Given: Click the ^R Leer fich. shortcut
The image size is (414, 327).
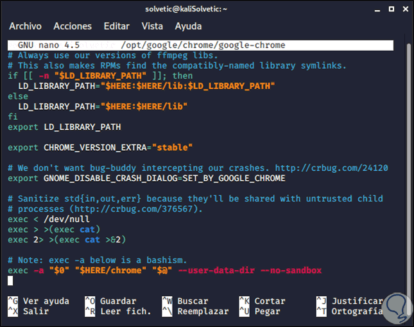Looking at the screenshot, I should pyautogui.click(x=118, y=311).
